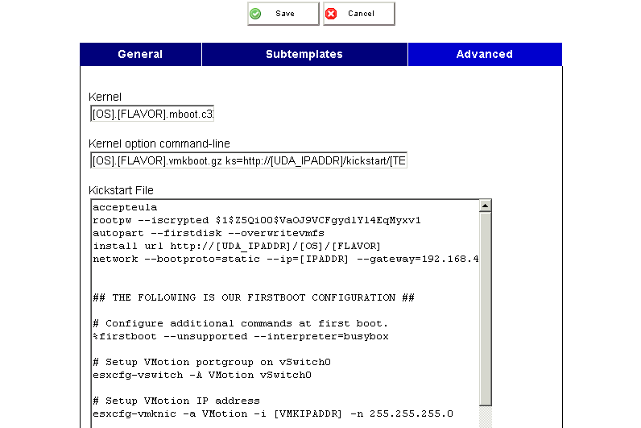Screen dimensions: 641x428
Task: Click the 'rootpw --iscrypted' line
Action: pos(257,221)
